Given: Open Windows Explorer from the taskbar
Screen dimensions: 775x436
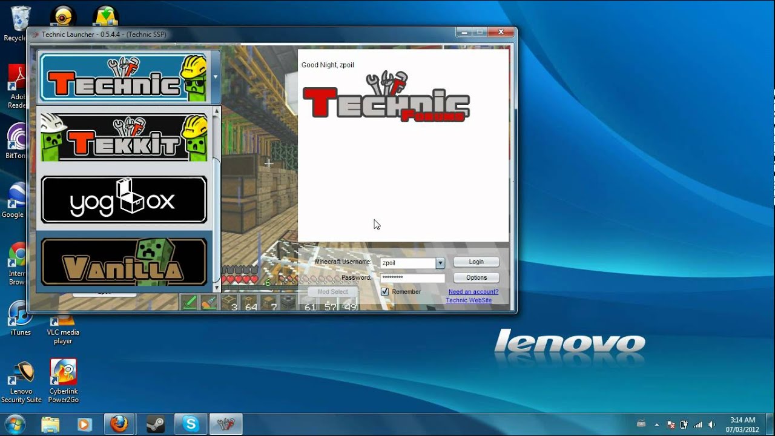Looking at the screenshot, I should (x=51, y=424).
